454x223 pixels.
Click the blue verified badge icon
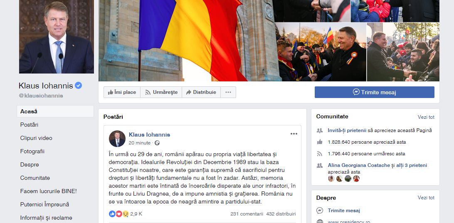pyautogui.click(x=78, y=85)
